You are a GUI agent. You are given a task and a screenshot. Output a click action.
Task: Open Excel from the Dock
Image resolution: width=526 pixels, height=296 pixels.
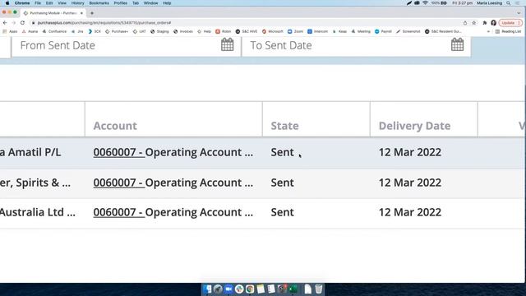(x=293, y=289)
